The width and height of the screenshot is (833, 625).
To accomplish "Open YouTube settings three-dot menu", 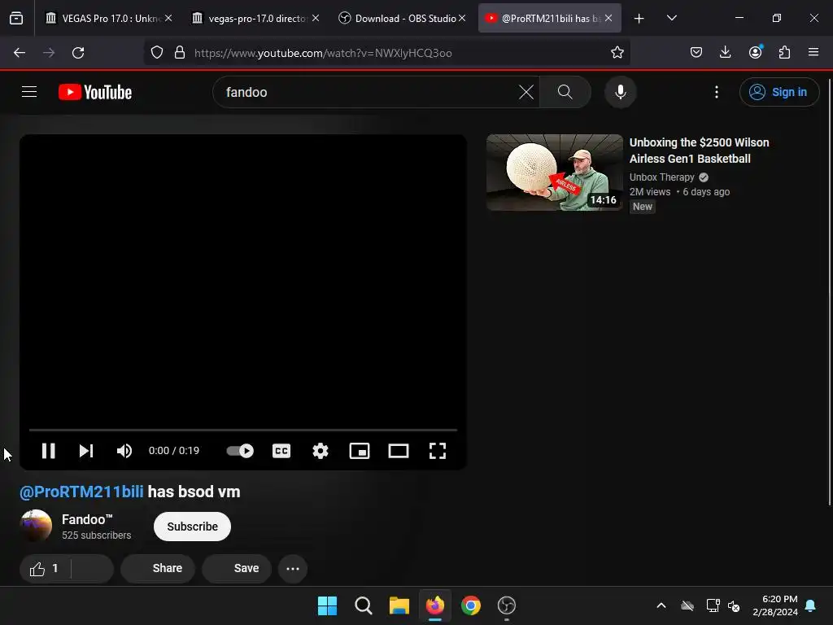I will pyautogui.click(x=716, y=92).
